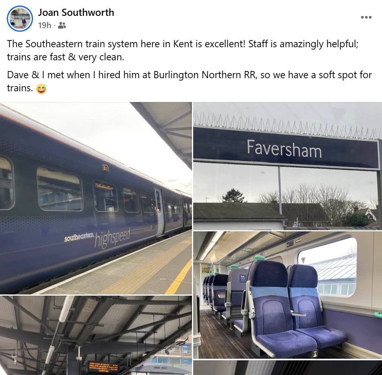Click the train window in seat photo
382x375 pixels.
(x=327, y=267)
